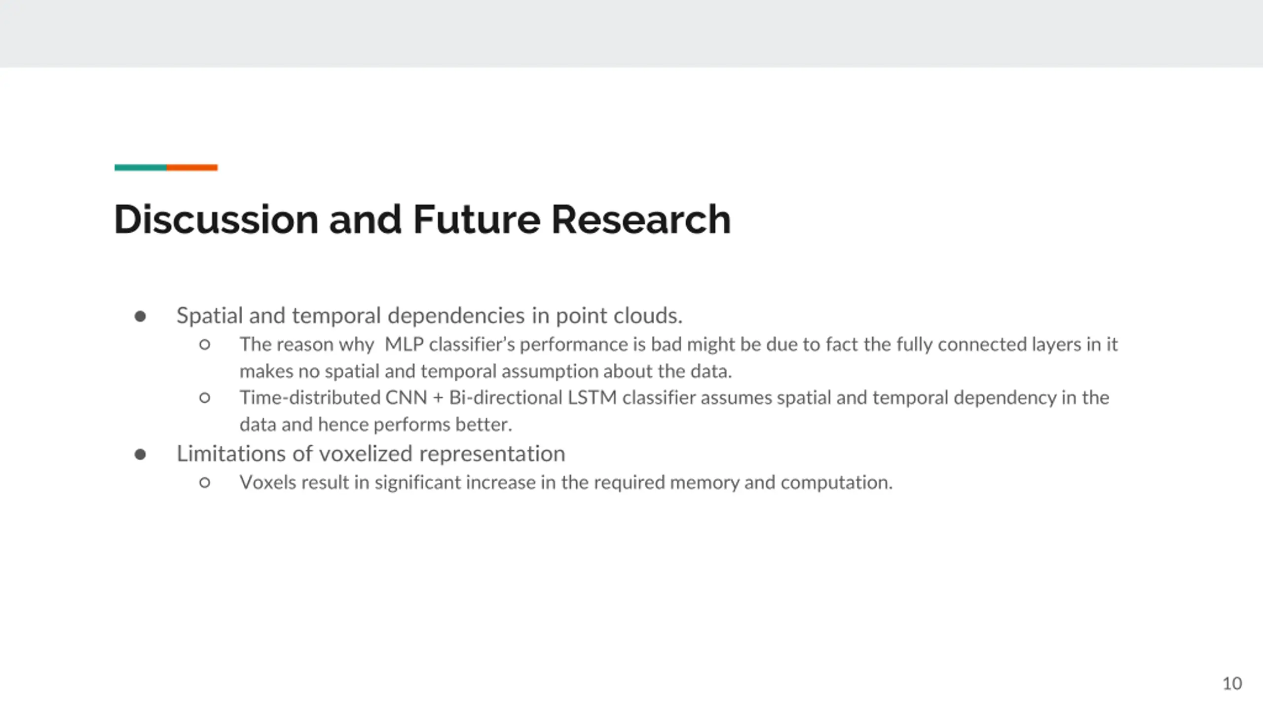Click hollow bullet before Voxels result in
Image resolution: width=1263 pixels, height=710 pixels.
(205, 483)
